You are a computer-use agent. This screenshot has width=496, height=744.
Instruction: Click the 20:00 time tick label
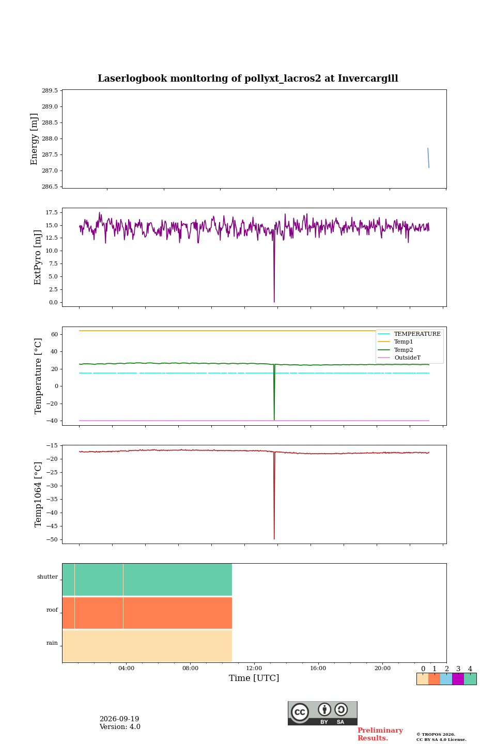(x=382, y=669)
